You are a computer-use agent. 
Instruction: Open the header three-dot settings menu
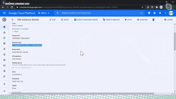166,13
